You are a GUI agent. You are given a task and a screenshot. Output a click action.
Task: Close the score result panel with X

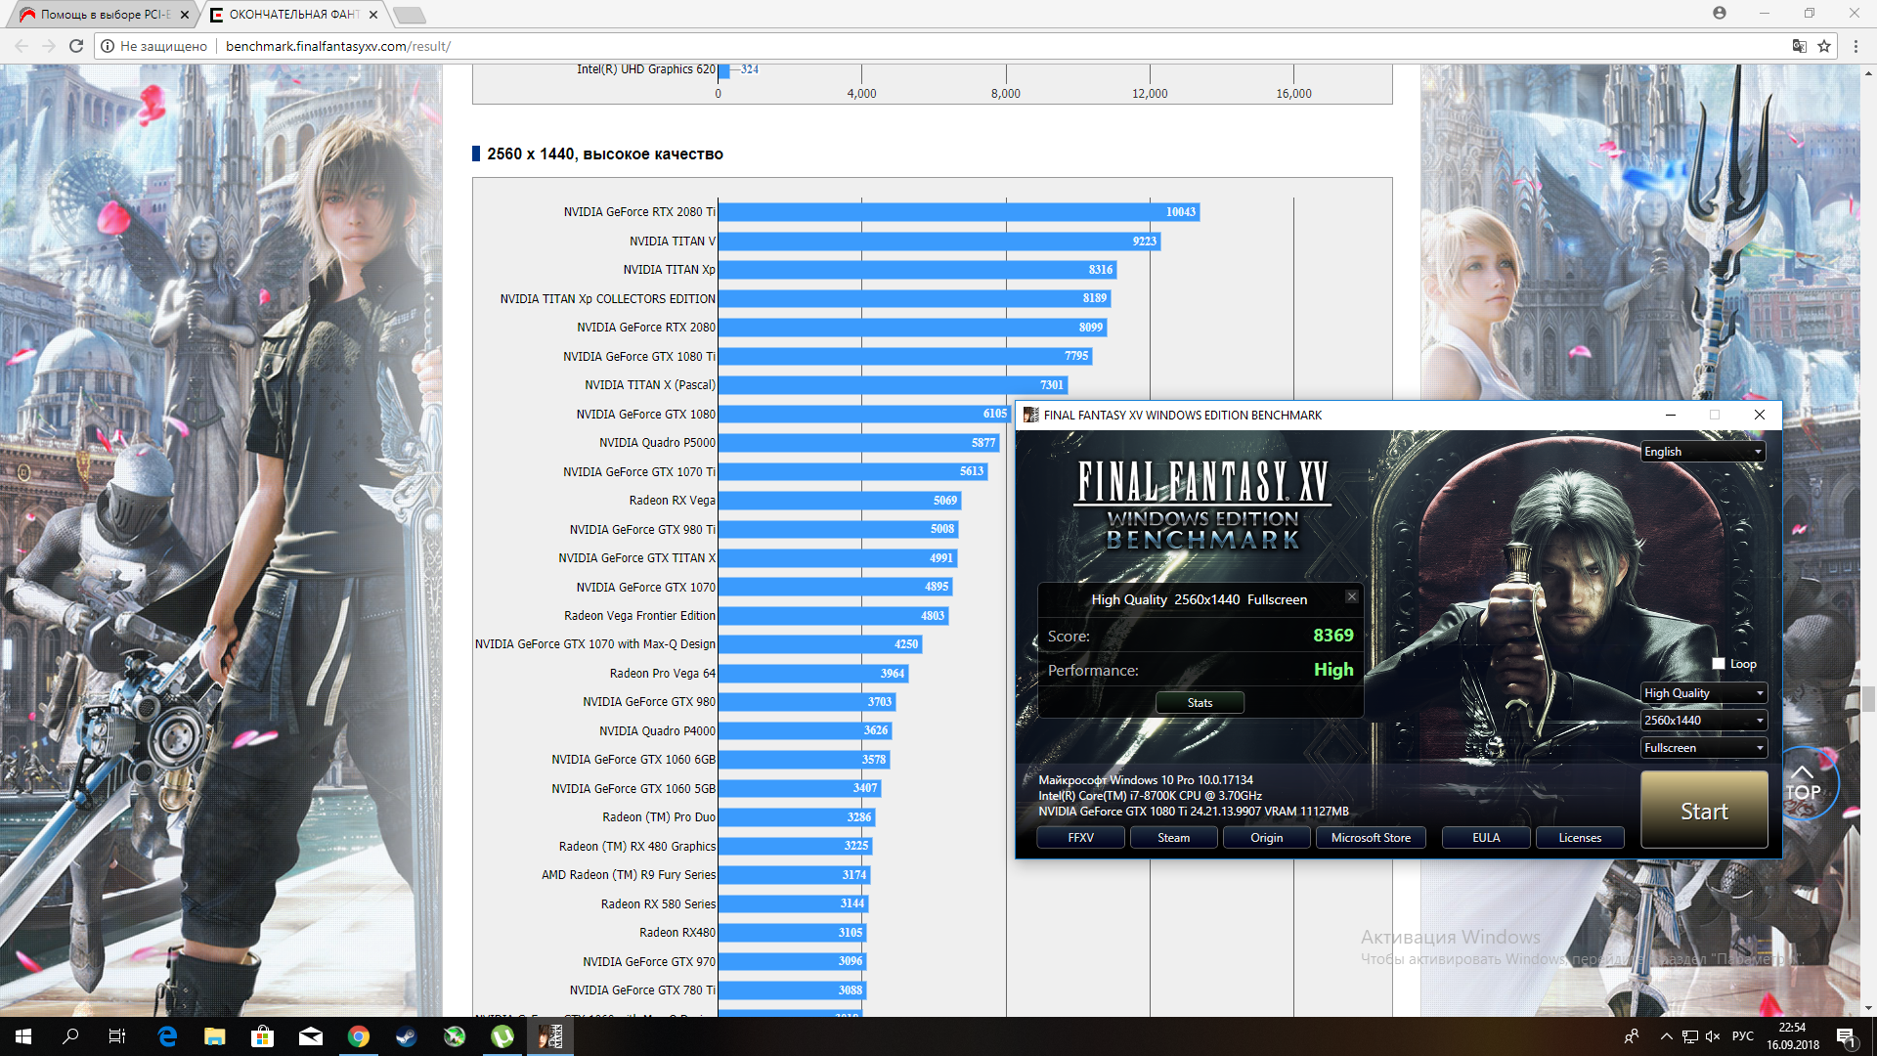tap(1351, 596)
